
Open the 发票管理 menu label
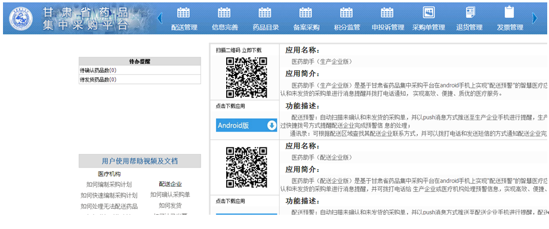coord(510,27)
